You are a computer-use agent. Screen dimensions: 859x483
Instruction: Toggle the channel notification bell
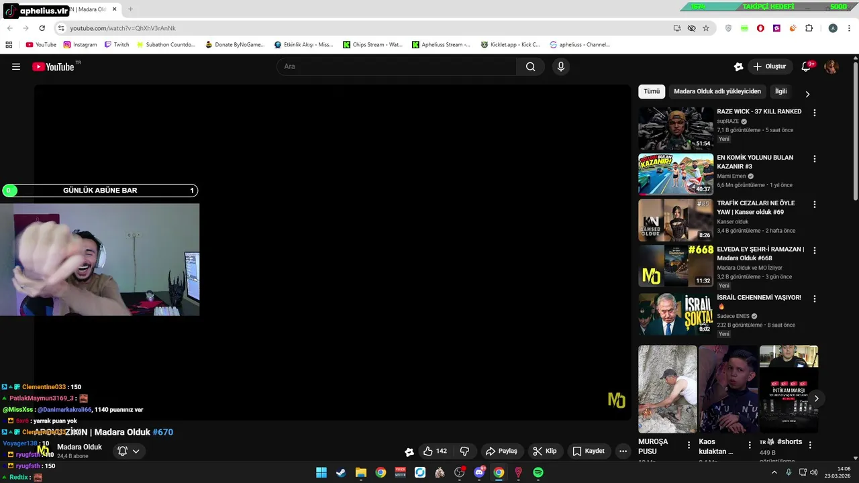coord(123,451)
